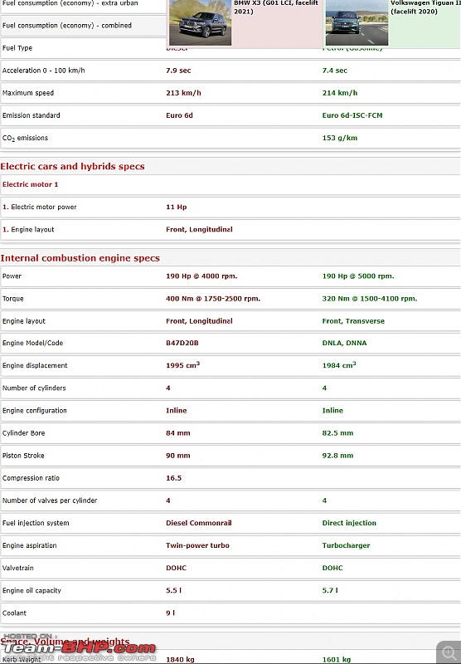Select the 'Front, Transverse' engine layout value
The width and height of the screenshot is (461, 664).
(353, 321)
